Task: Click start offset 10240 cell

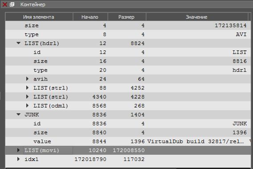Action: 97,150
